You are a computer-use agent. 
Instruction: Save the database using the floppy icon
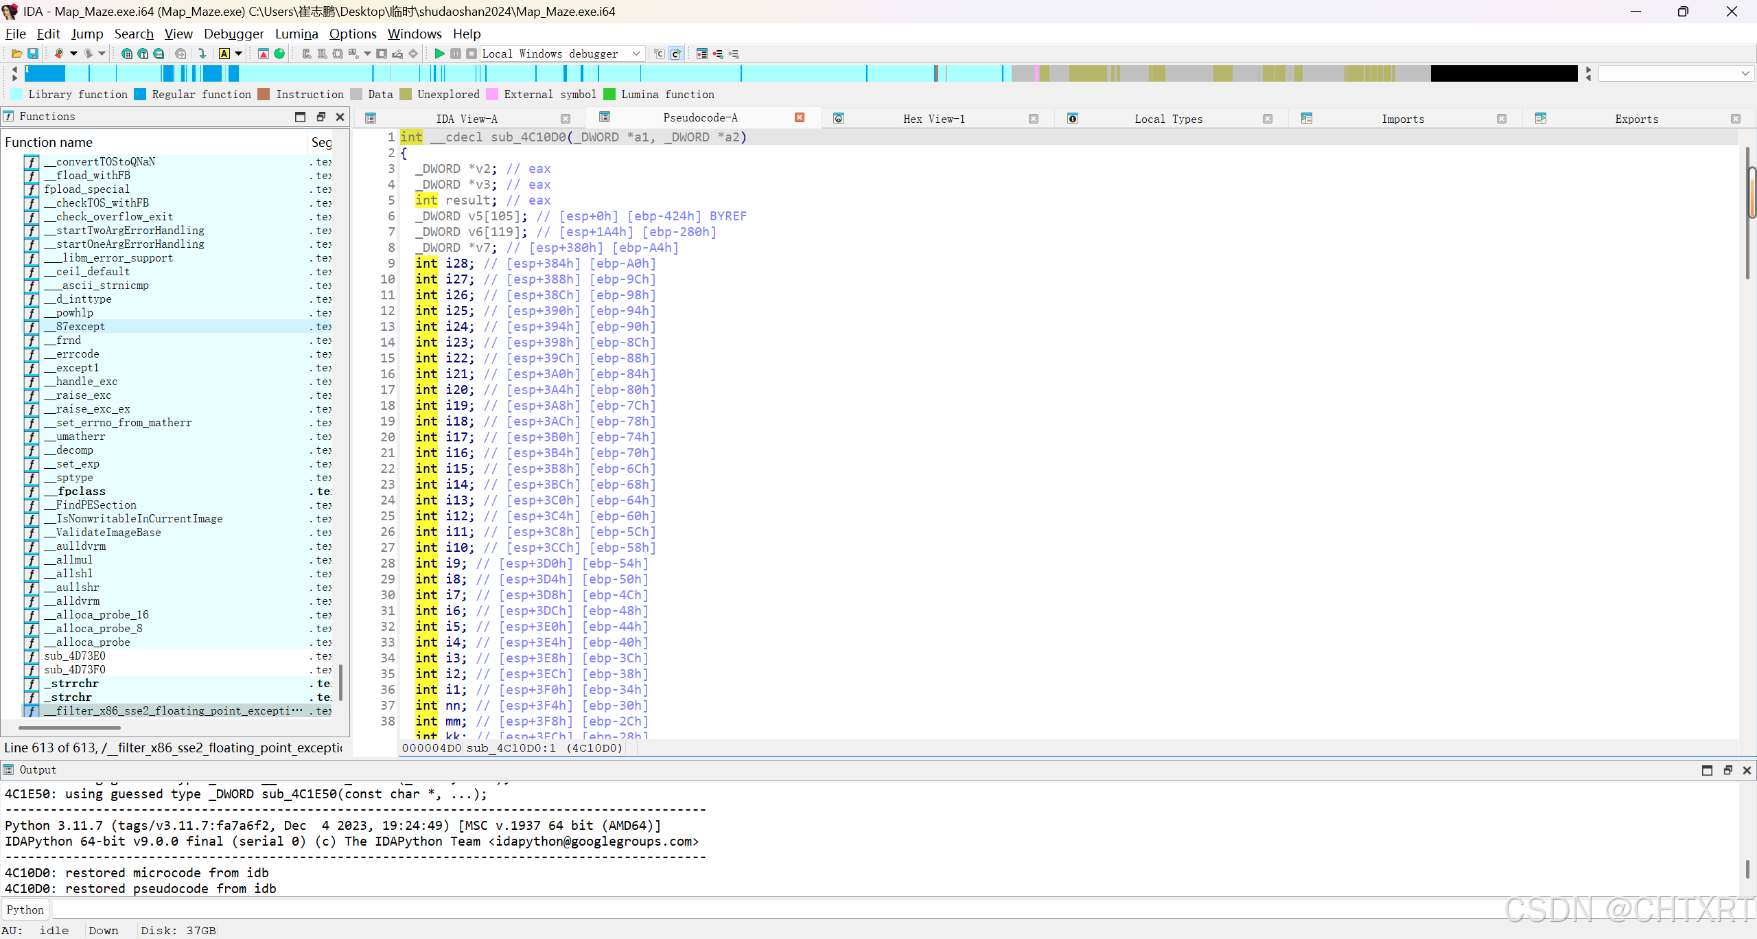pyautogui.click(x=32, y=54)
